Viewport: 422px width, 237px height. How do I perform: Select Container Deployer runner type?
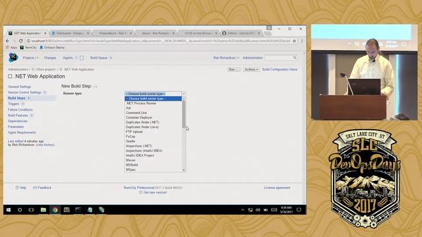coord(154,118)
